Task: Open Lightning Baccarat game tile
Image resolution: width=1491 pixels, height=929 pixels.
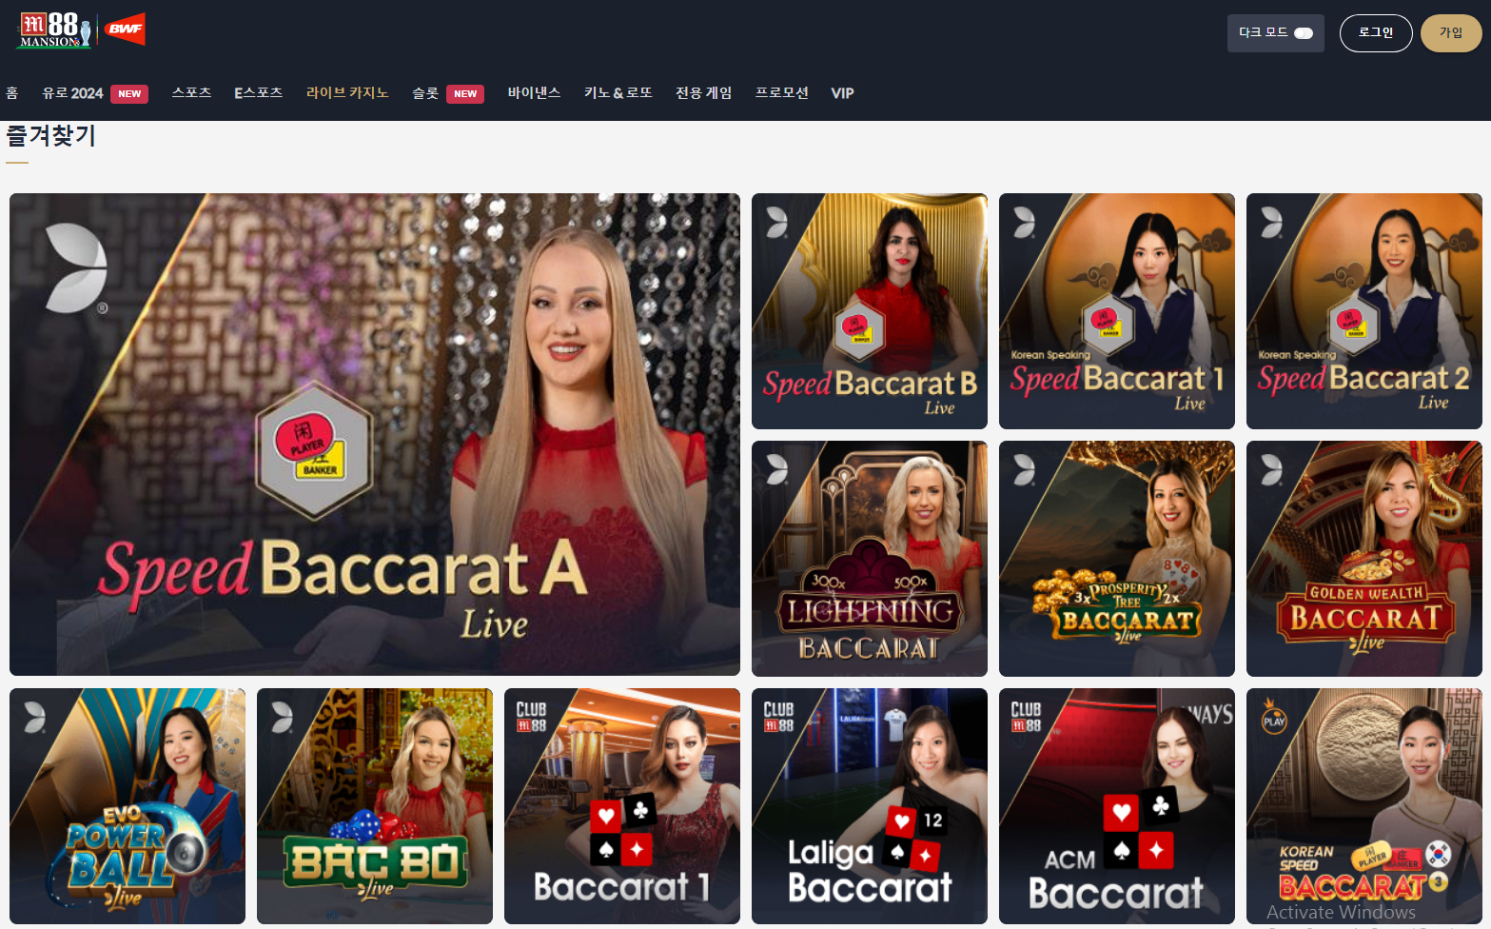Action: click(870, 559)
